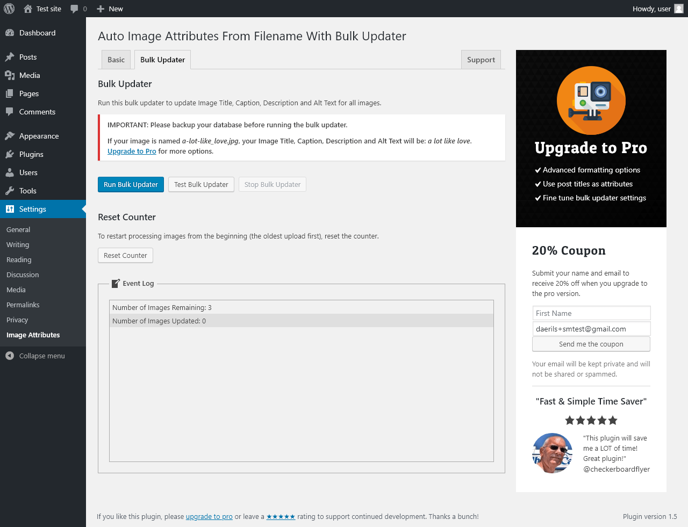Switch to the Basic tab
The width and height of the screenshot is (688, 527).
pos(116,60)
